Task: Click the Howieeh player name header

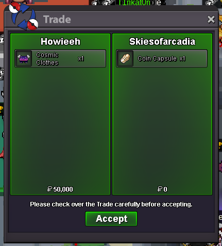Action: pos(60,42)
